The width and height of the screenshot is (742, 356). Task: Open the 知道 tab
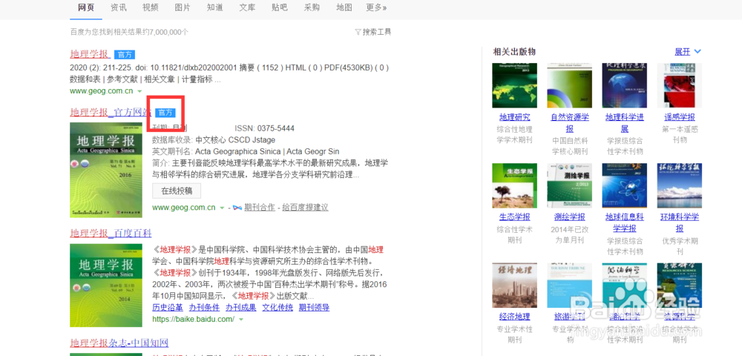tap(215, 7)
